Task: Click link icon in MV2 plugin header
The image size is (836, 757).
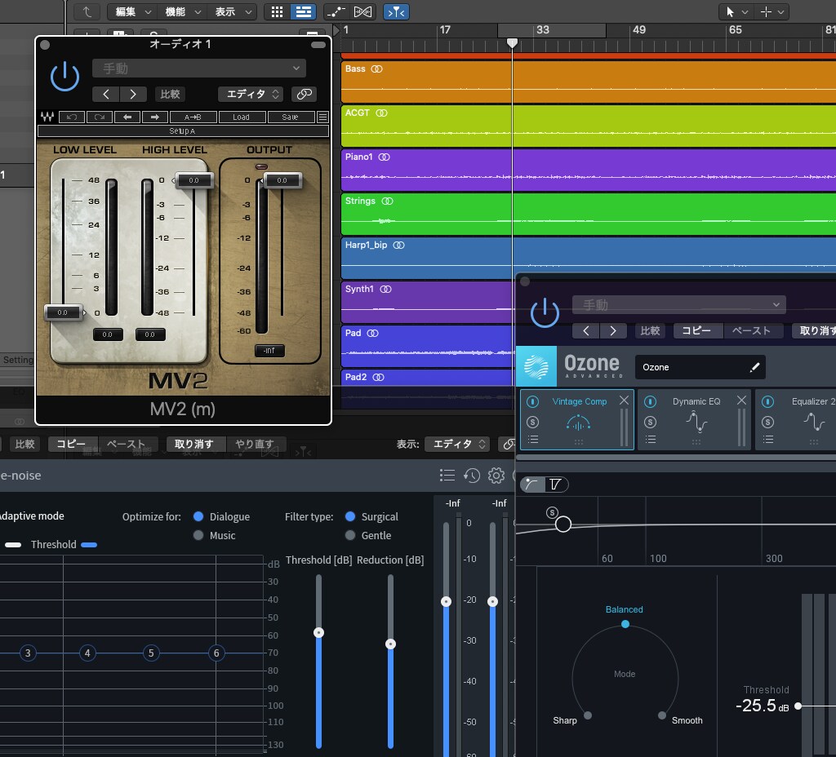Action: 304,95
